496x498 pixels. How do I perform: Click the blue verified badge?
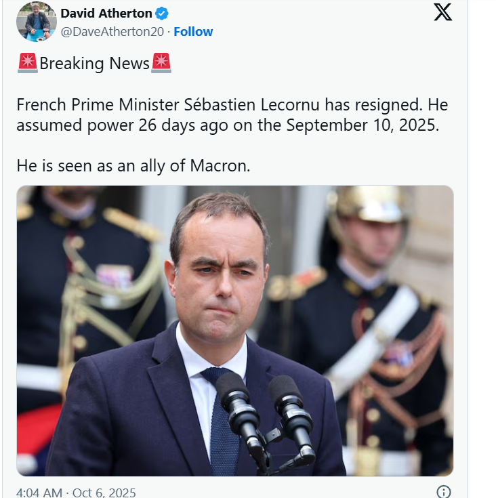[163, 14]
